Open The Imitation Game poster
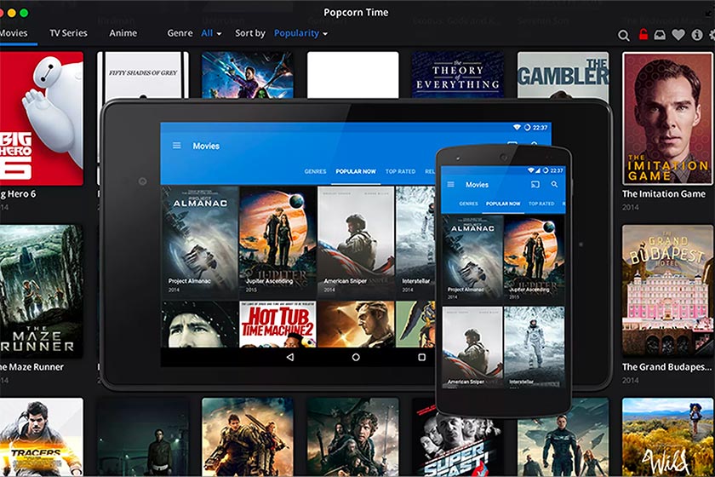The width and height of the screenshot is (715, 477). [x=667, y=118]
